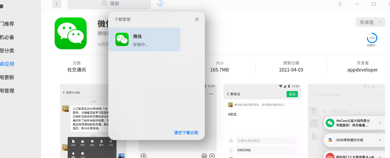Viewport: 390px width, 158px height.
Task: Open 门推荐 in the sidebar
Action: click(x=7, y=24)
